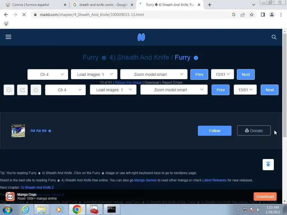The height and width of the screenshot is (215, 287).
Task: Click the Report Errors link
Action: 172,83
